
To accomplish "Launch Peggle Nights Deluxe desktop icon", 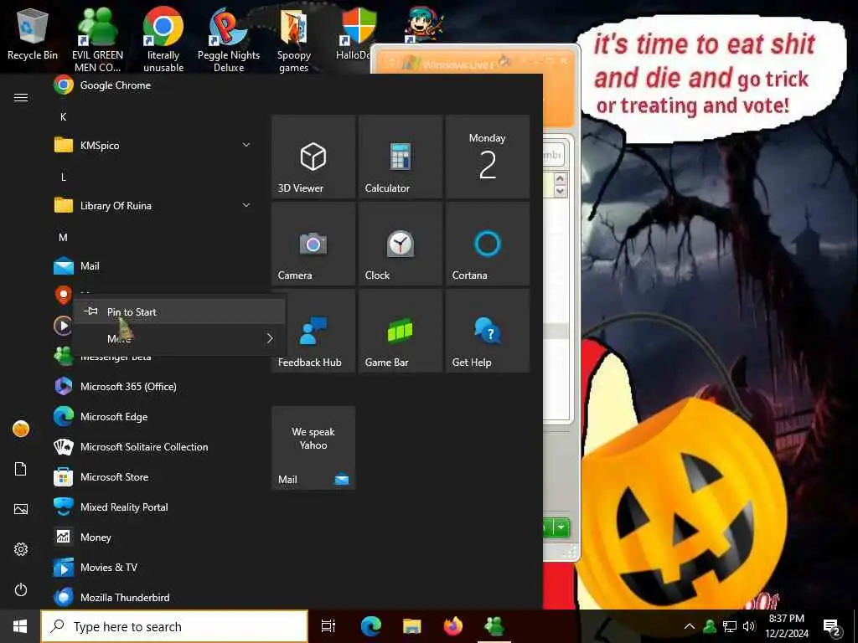I will click(229, 39).
